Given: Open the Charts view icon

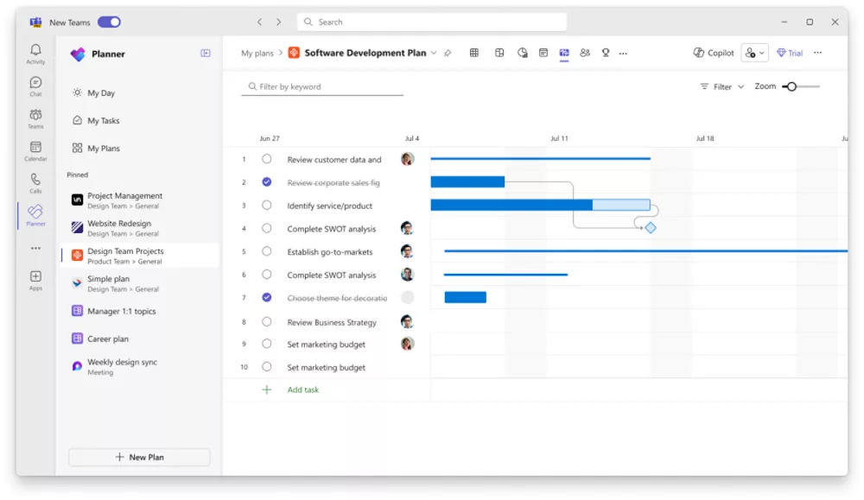Looking at the screenshot, I should click(523, 53).
